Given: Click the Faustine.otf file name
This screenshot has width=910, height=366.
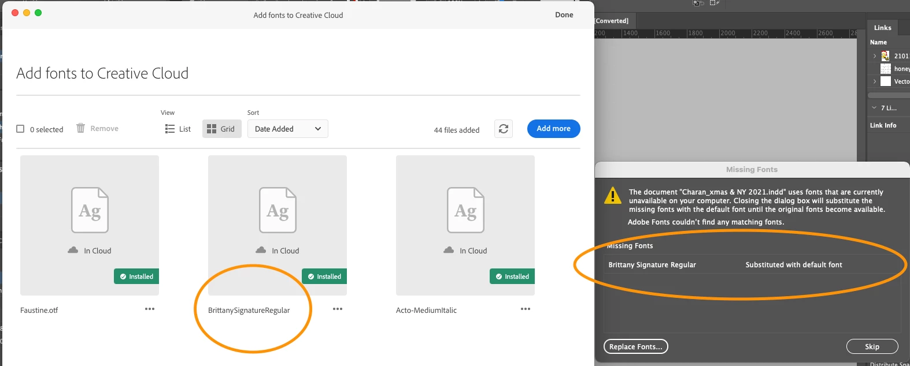Looking at the screenshot, I should click(x=39, y=310).
